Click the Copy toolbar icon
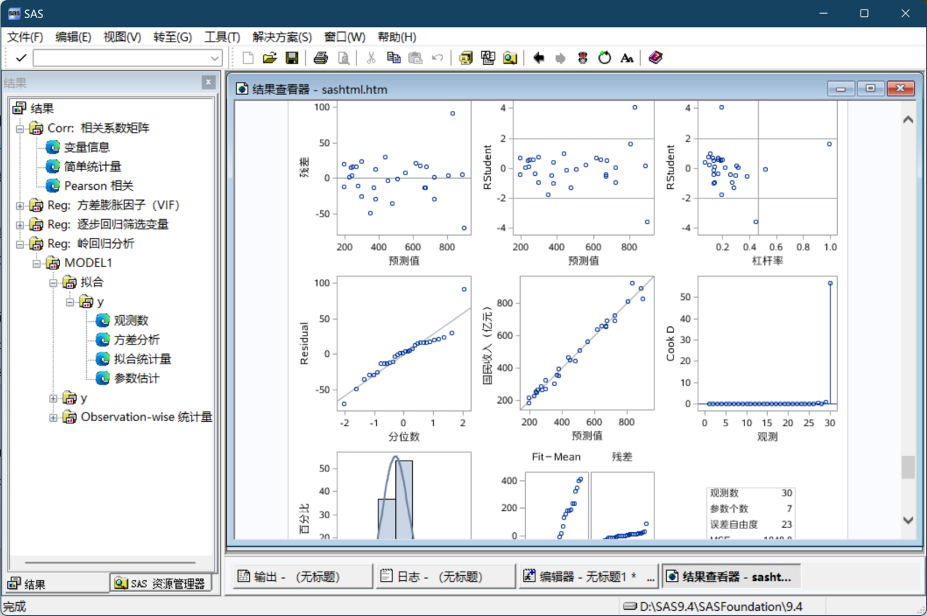Screen dimensions: 927x616 coord(394,58)
